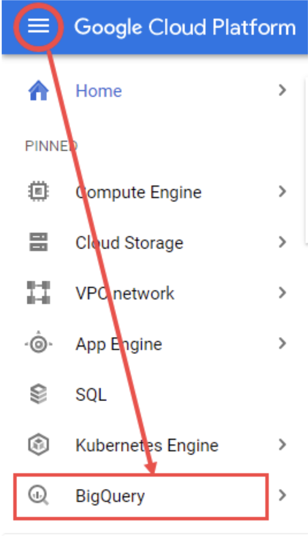Expand the Home submenu chevron

click(x=283, y=90)
